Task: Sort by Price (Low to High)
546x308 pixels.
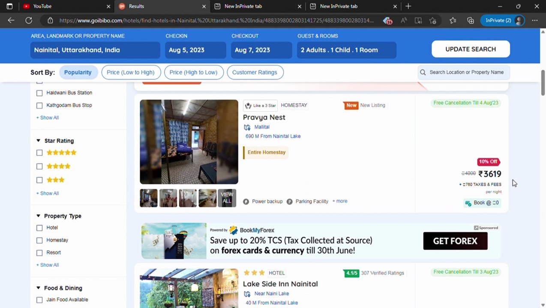Action: coord(131,72)
